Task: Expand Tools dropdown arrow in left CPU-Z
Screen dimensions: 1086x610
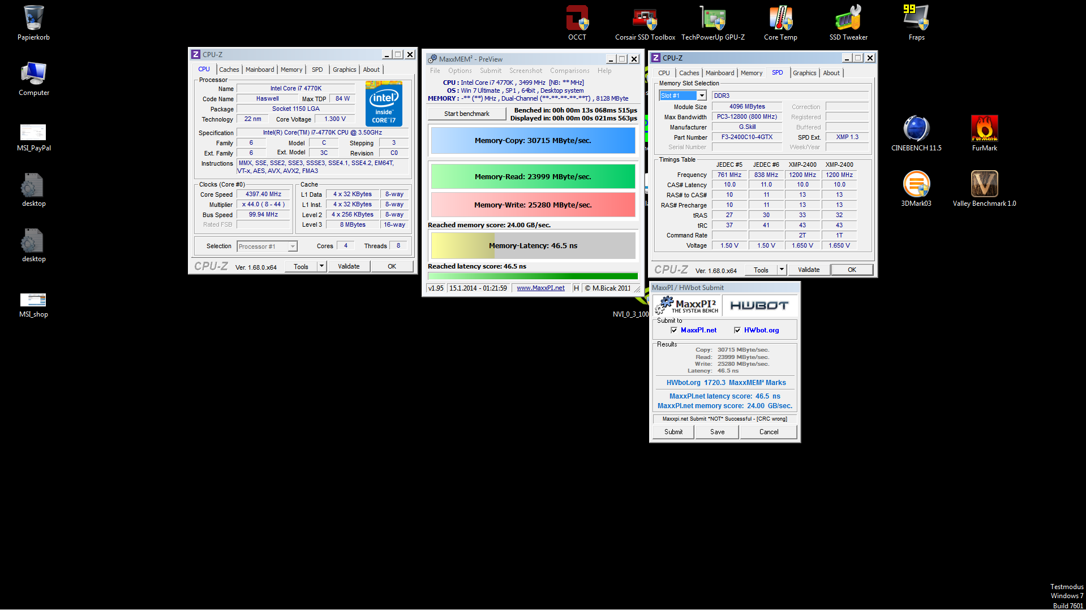Action: click(321, 266)
